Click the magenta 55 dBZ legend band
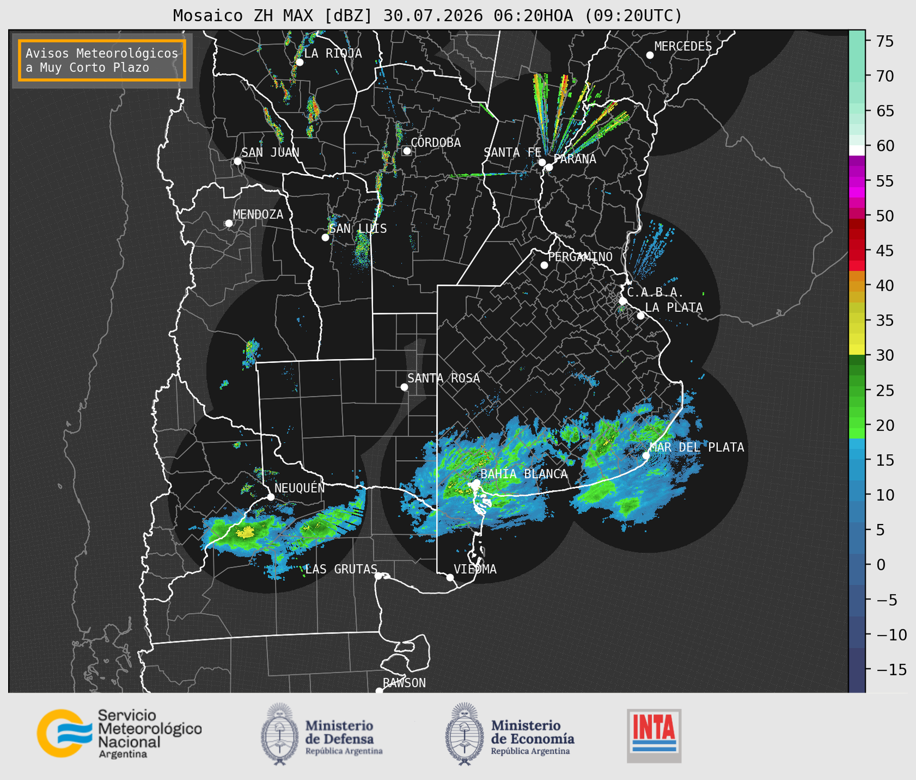This screenshot has height=780, width=916. point(857,181)
